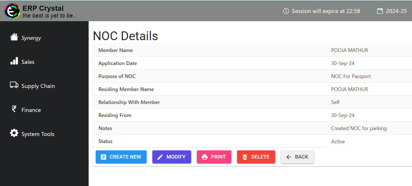Open System Tools via the gear icon
This screenshot has height=186, width=412.
(14, 133)
